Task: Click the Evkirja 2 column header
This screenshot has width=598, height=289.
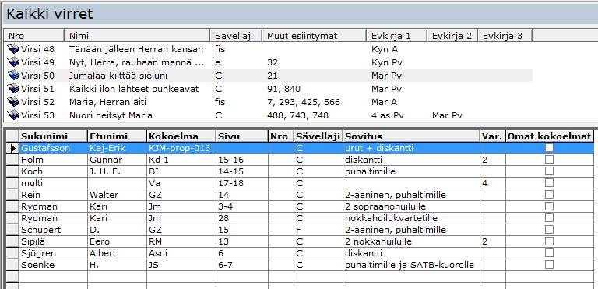Action: click(x=452, y=36)
